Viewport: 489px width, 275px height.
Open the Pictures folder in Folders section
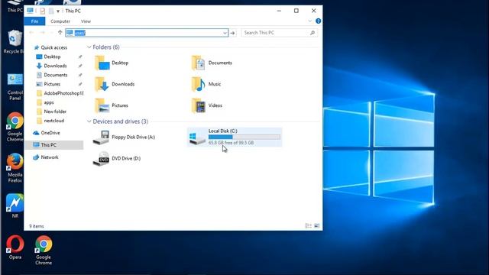pyautogui.click(x=112, y=105)
